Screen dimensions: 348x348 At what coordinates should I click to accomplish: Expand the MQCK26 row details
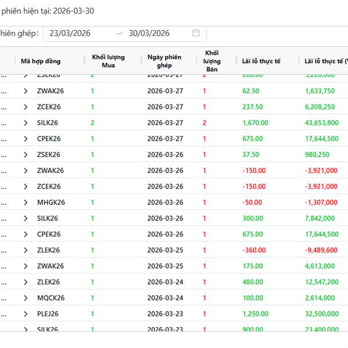coord(26,298)
